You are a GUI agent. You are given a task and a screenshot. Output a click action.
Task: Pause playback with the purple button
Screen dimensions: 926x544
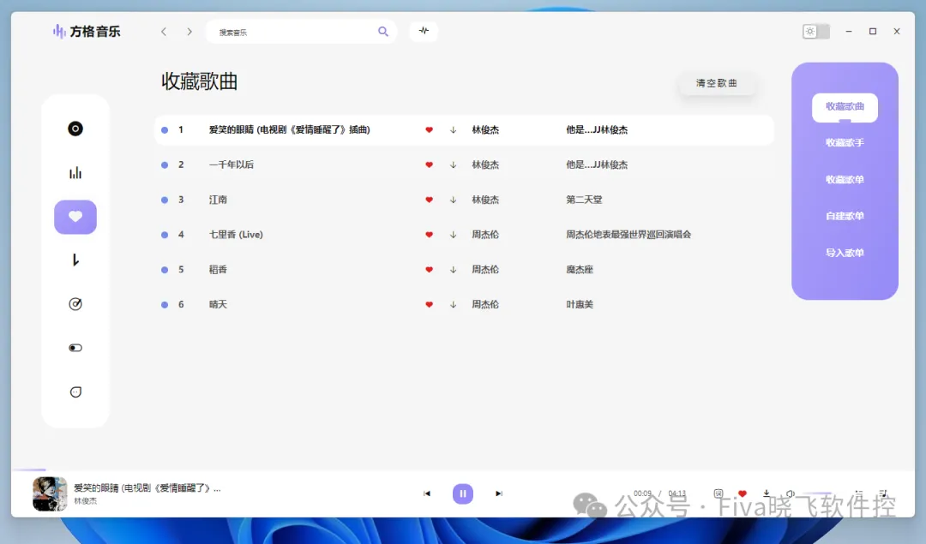(463, 493)
